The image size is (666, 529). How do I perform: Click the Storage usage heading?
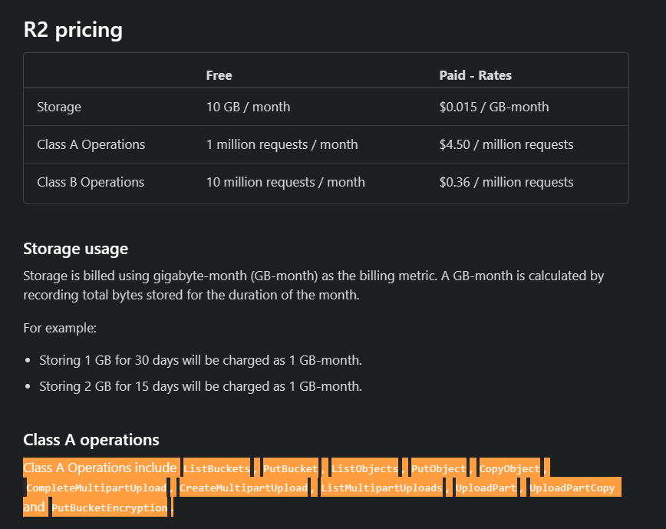click(x=76, y=249)
